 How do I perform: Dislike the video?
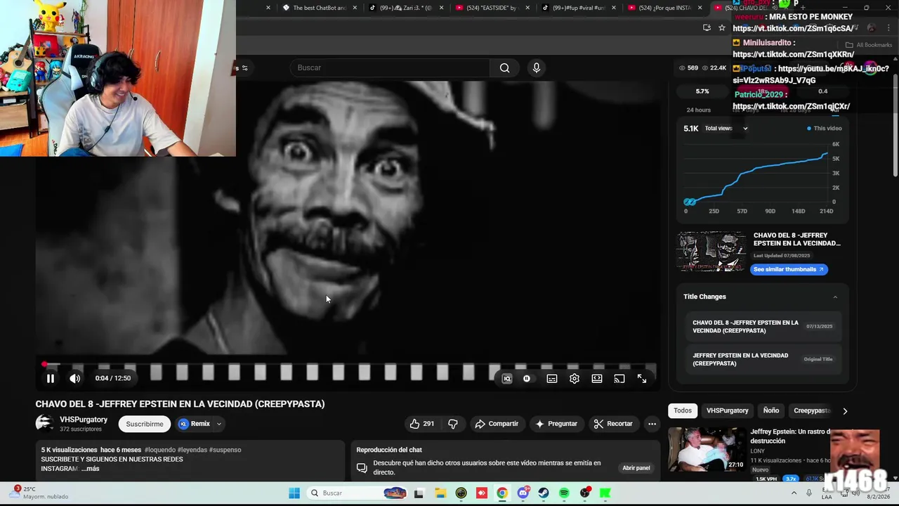453,424
